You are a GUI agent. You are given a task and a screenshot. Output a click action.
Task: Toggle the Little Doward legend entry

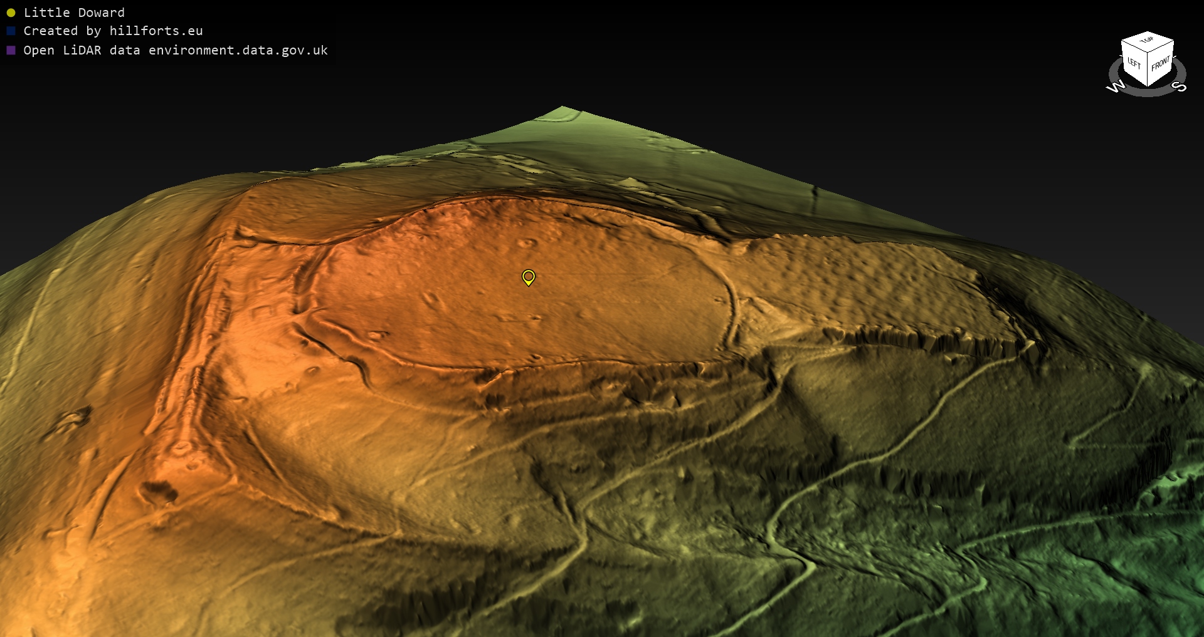point(74,13)
